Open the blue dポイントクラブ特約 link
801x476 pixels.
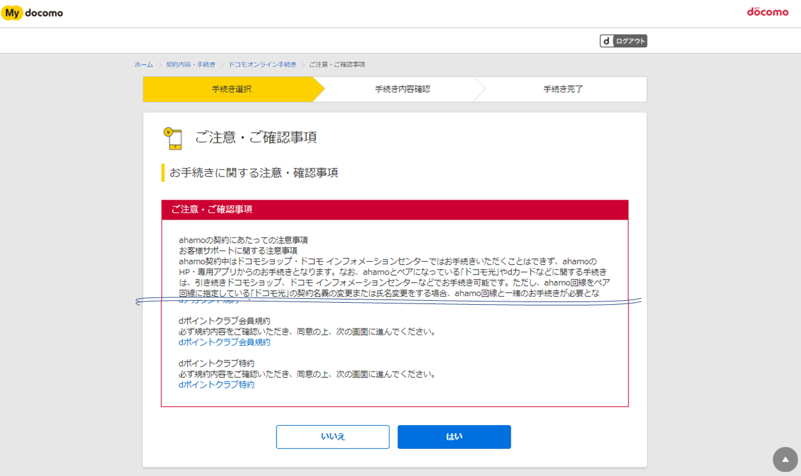216,385
